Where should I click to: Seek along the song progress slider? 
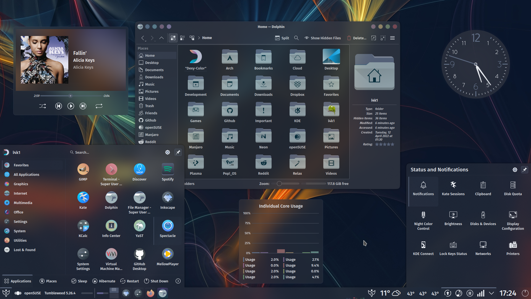71,96
